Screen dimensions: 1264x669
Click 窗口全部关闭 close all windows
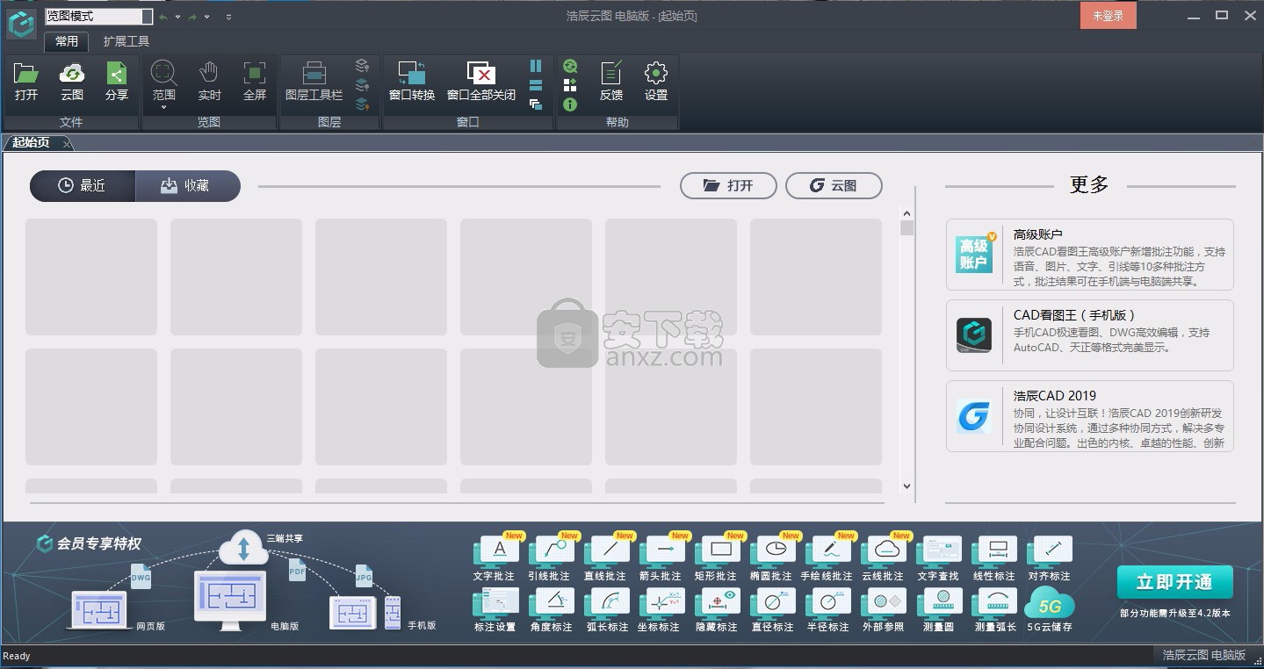(481, 82)
